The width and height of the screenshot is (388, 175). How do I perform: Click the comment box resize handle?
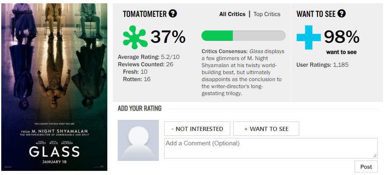(x=375, y=156)
